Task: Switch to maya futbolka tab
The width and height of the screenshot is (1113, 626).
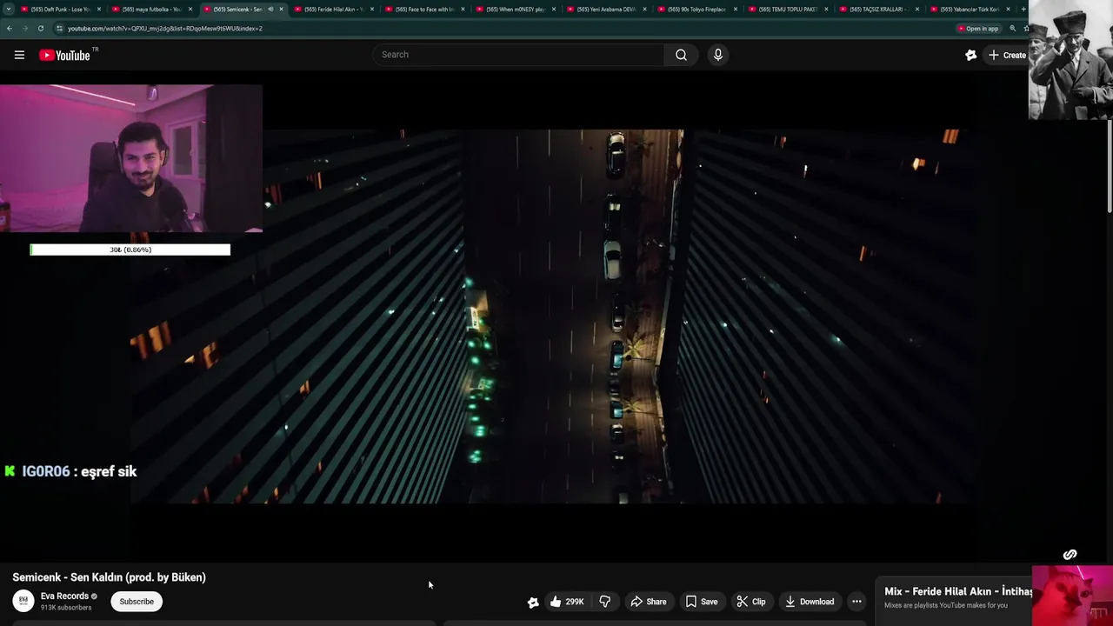Action: (x=150, y=10)
